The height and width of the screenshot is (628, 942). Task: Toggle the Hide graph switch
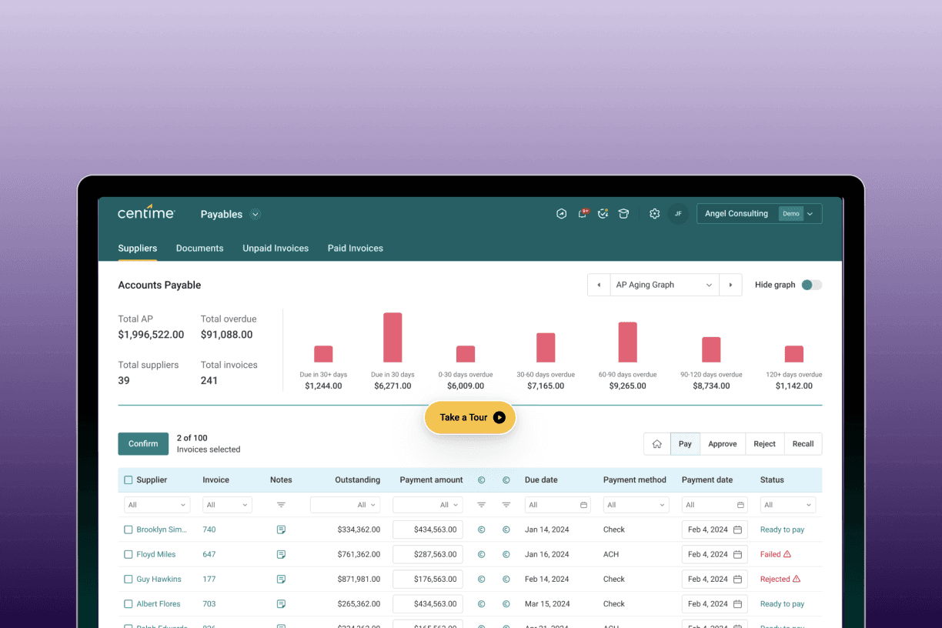811,285
